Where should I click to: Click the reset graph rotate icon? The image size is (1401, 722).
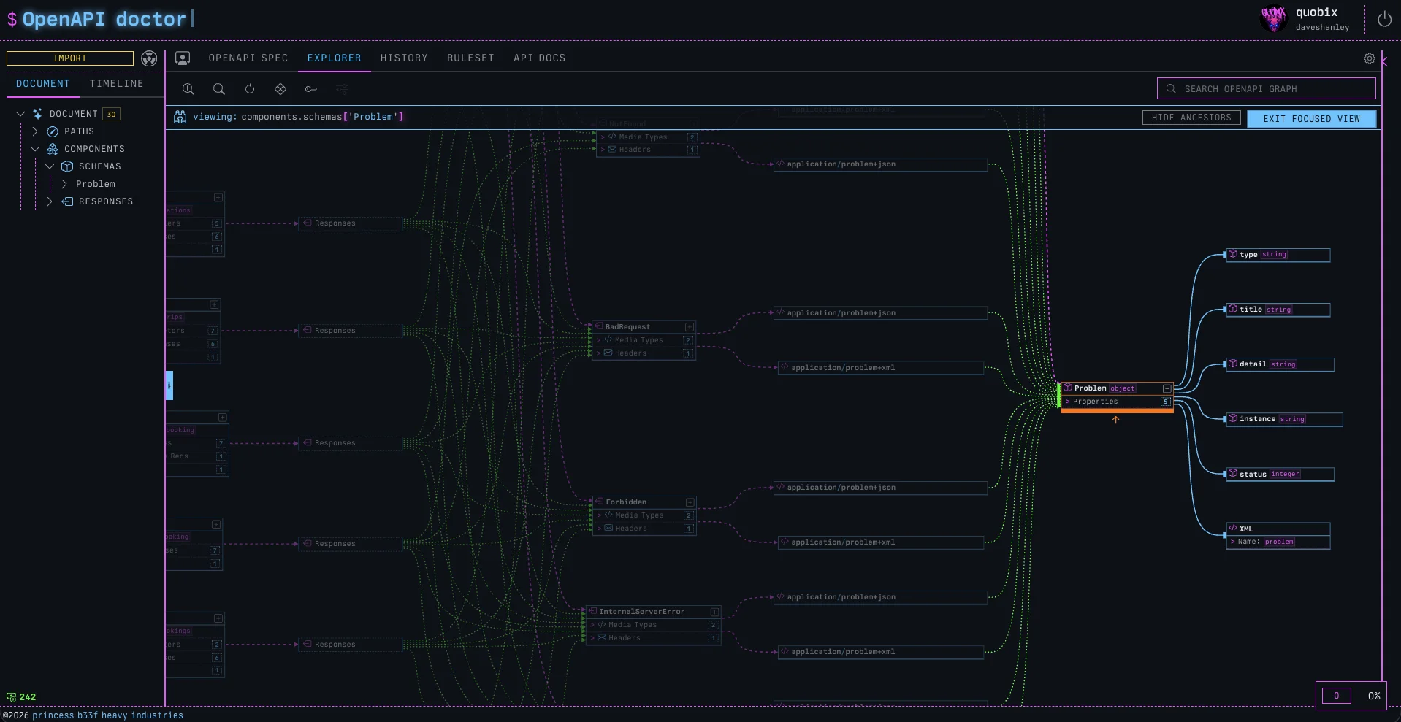pos(250,89)
